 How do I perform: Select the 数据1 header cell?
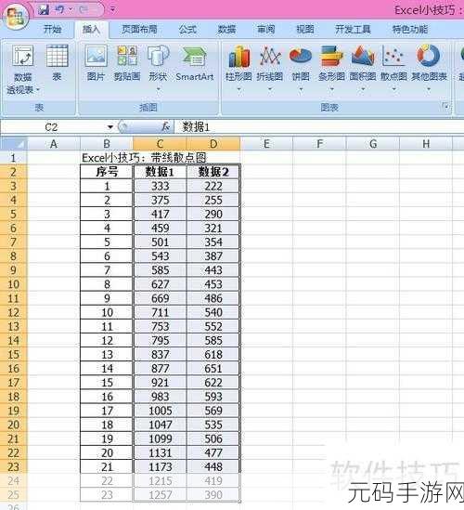coord(160,172)
